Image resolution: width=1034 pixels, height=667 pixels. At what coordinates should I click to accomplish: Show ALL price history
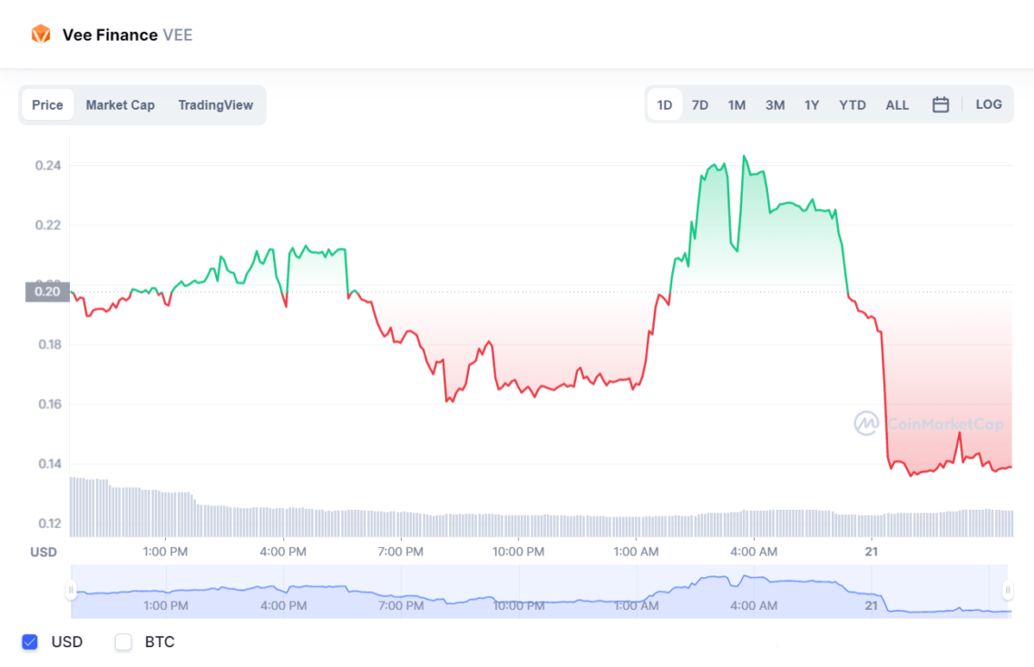[897, 104]
